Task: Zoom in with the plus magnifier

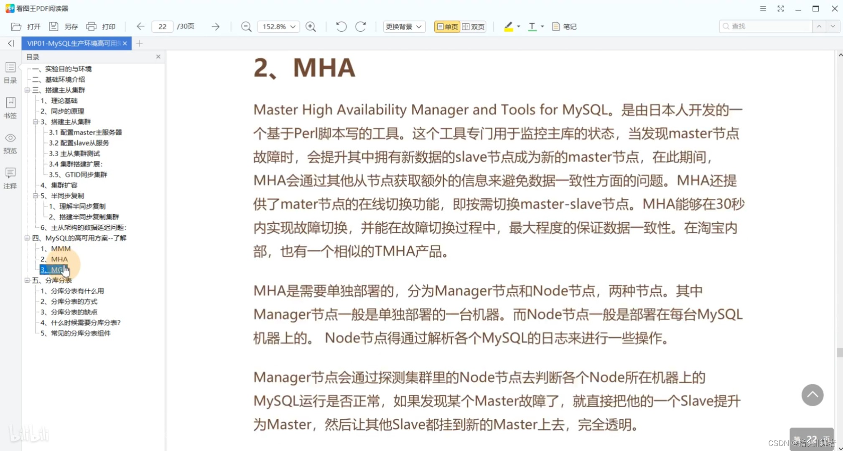Action: click(x=311, y=27)
